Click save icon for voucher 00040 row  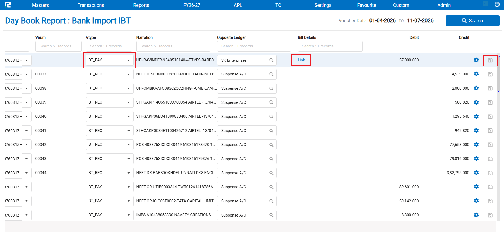tap(490, 117)
